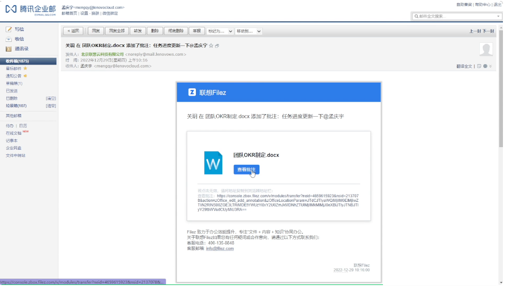Click the 写信 compose pencil icon

[9, 29]
